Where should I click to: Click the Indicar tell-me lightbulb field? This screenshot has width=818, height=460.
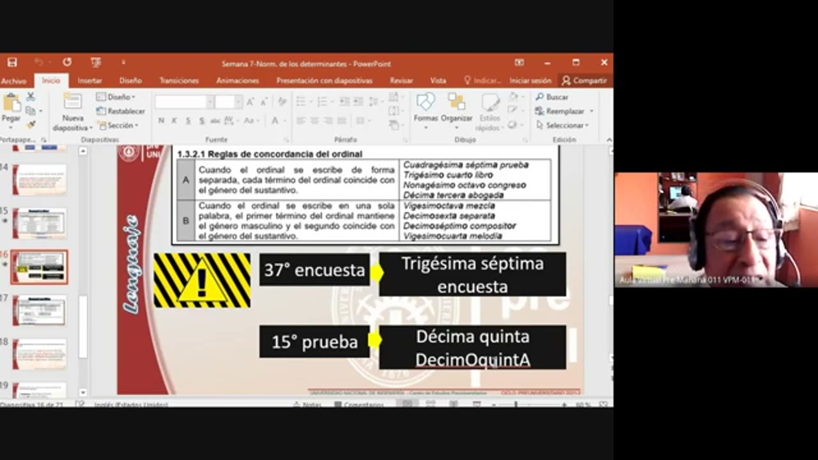point(482,80)
